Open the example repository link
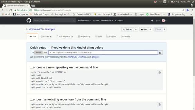Screen dimensions: 195x110 point(50,29)
